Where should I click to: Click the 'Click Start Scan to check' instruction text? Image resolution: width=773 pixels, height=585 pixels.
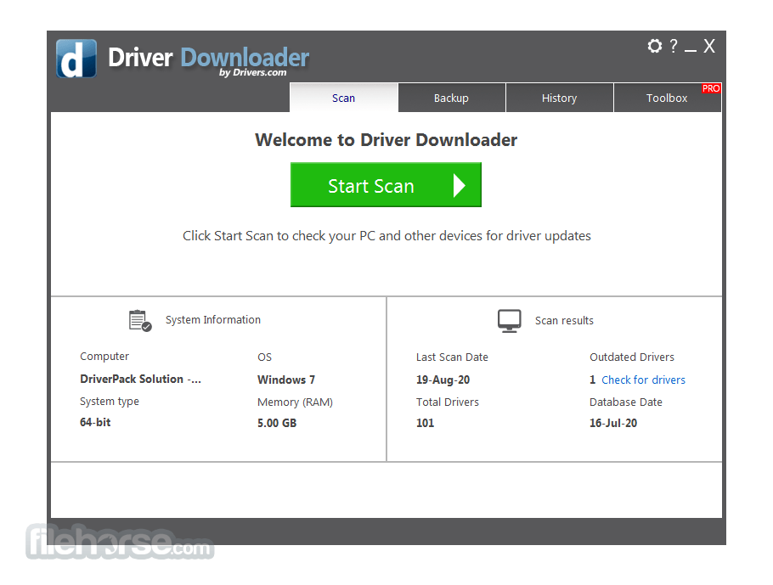tap(386, 236)
